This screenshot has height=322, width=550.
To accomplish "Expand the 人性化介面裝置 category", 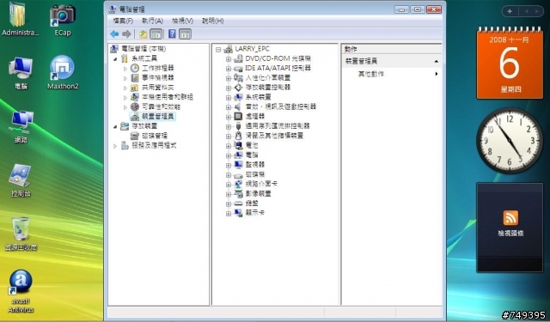I will tap(229, 78).
